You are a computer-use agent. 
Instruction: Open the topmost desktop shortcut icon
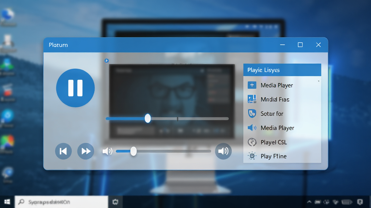[8, 14]
